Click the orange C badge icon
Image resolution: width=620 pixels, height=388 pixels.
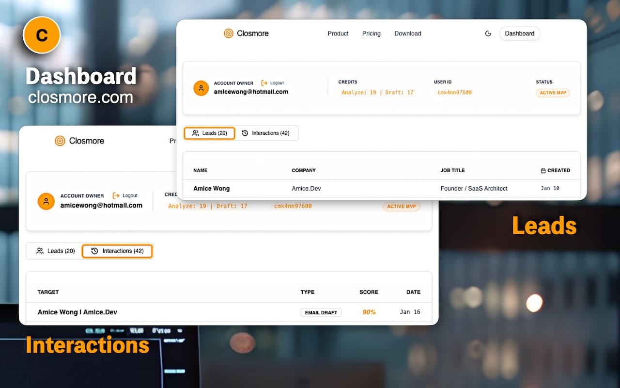42,35
